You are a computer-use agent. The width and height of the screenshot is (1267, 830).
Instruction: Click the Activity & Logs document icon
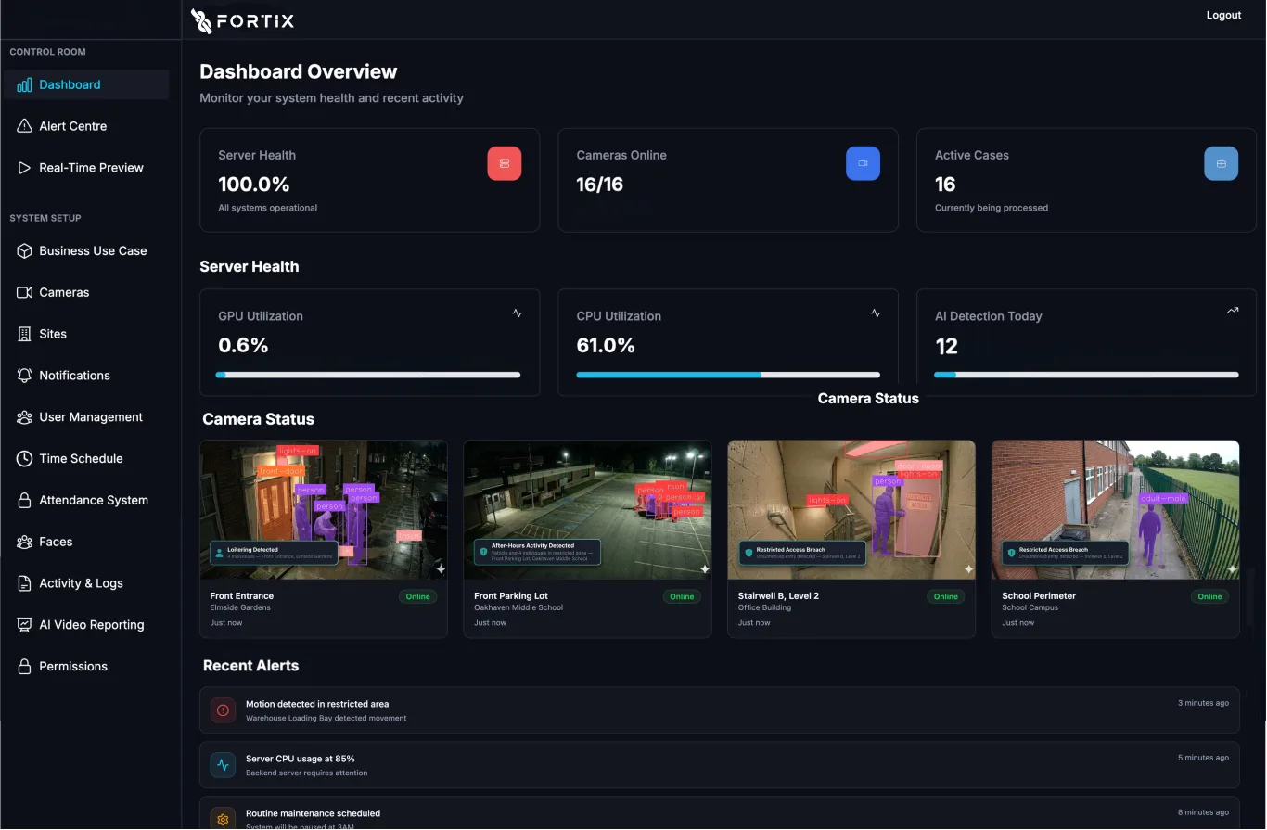click(24, 583)
